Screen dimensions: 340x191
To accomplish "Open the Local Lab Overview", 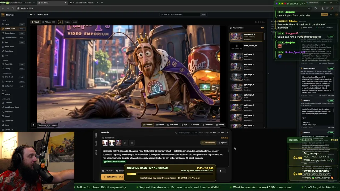I will coord(13,103).
